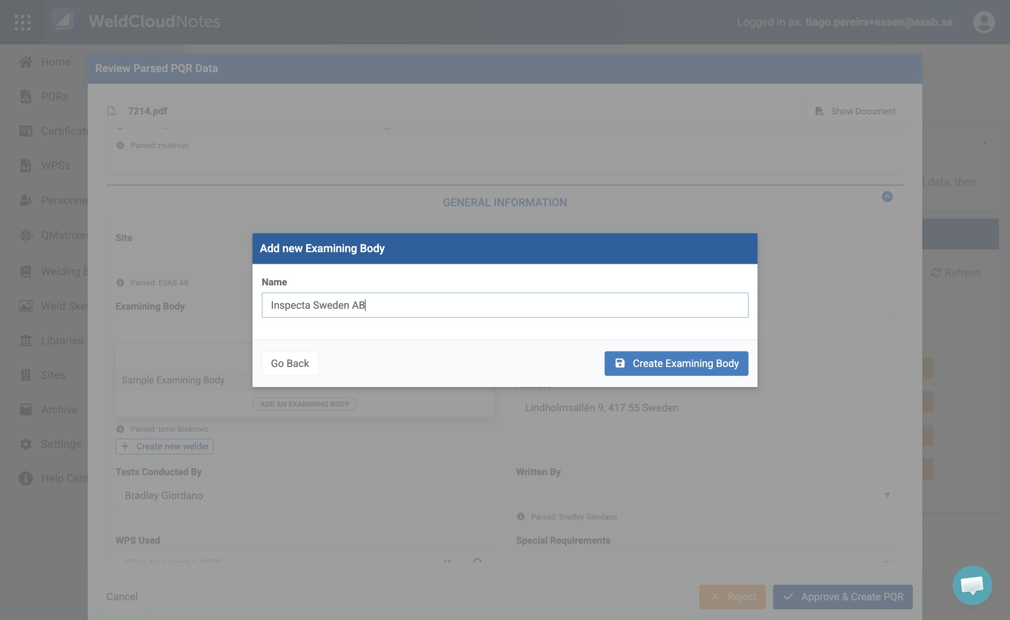Click the 7214.pdf file icon

tap(111, 111)
